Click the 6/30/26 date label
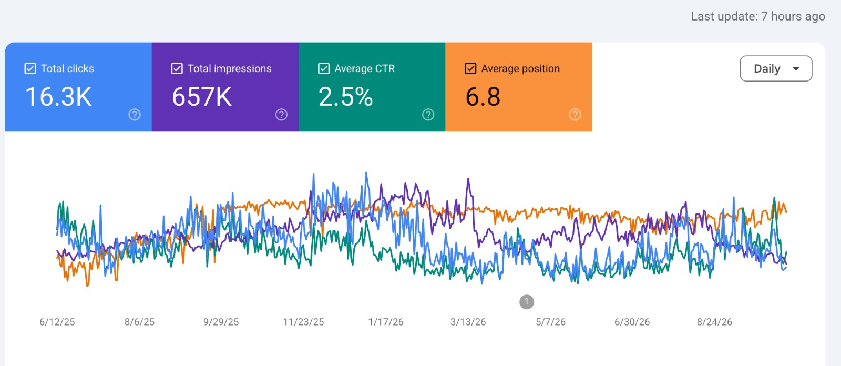Image resolution: width=841 pixels, height=366 pixels. 632,322
